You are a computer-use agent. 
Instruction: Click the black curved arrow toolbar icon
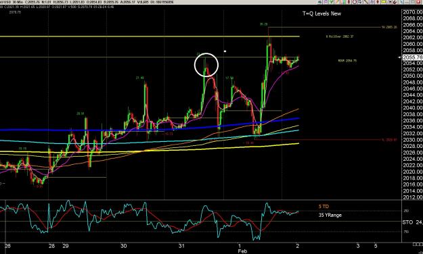click(x=395, y=1)
